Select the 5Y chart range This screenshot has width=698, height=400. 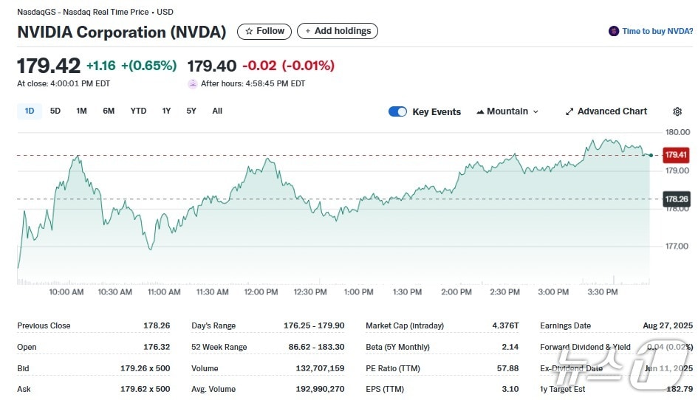click(x=191, y=111)
